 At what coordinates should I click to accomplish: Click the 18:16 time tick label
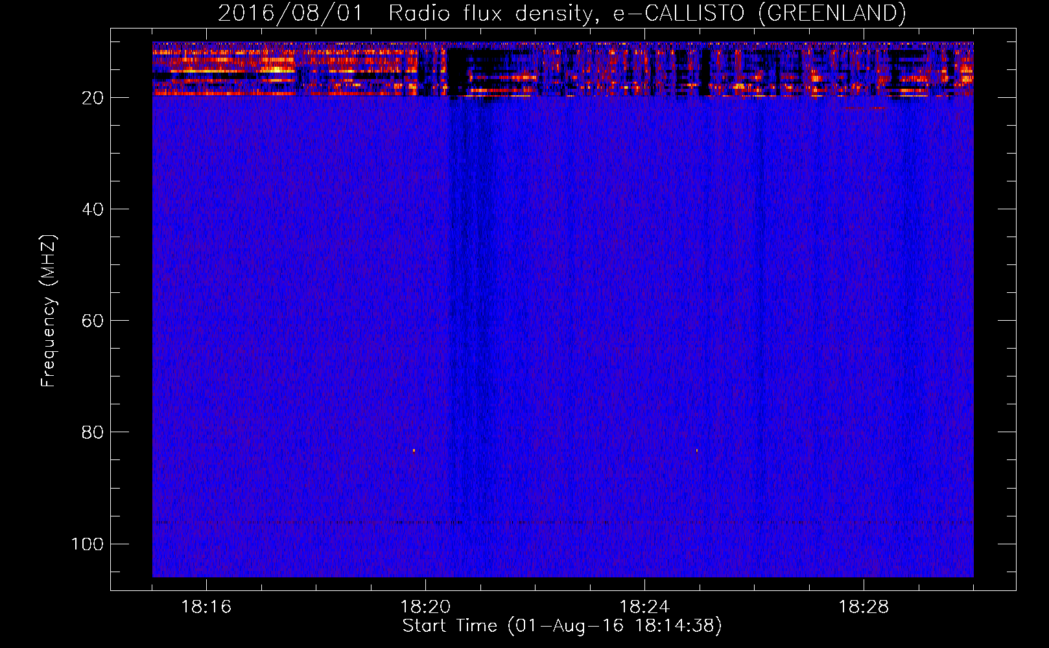click(x=206, y=607)
